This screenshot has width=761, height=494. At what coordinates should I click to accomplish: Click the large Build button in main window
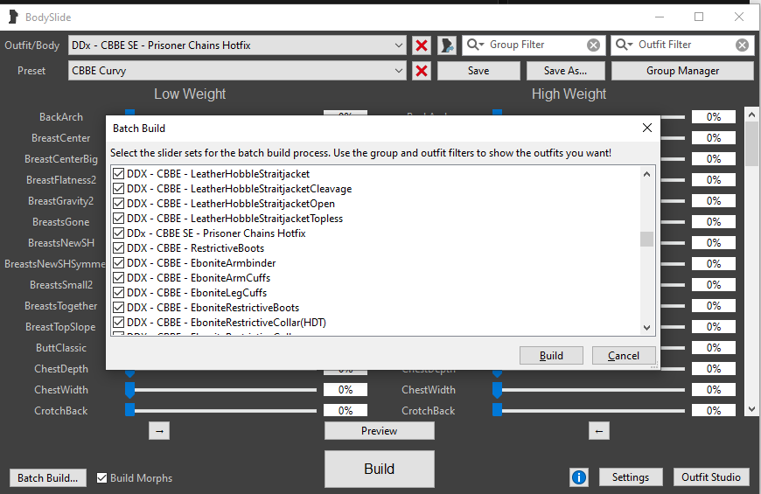[379, 469]
